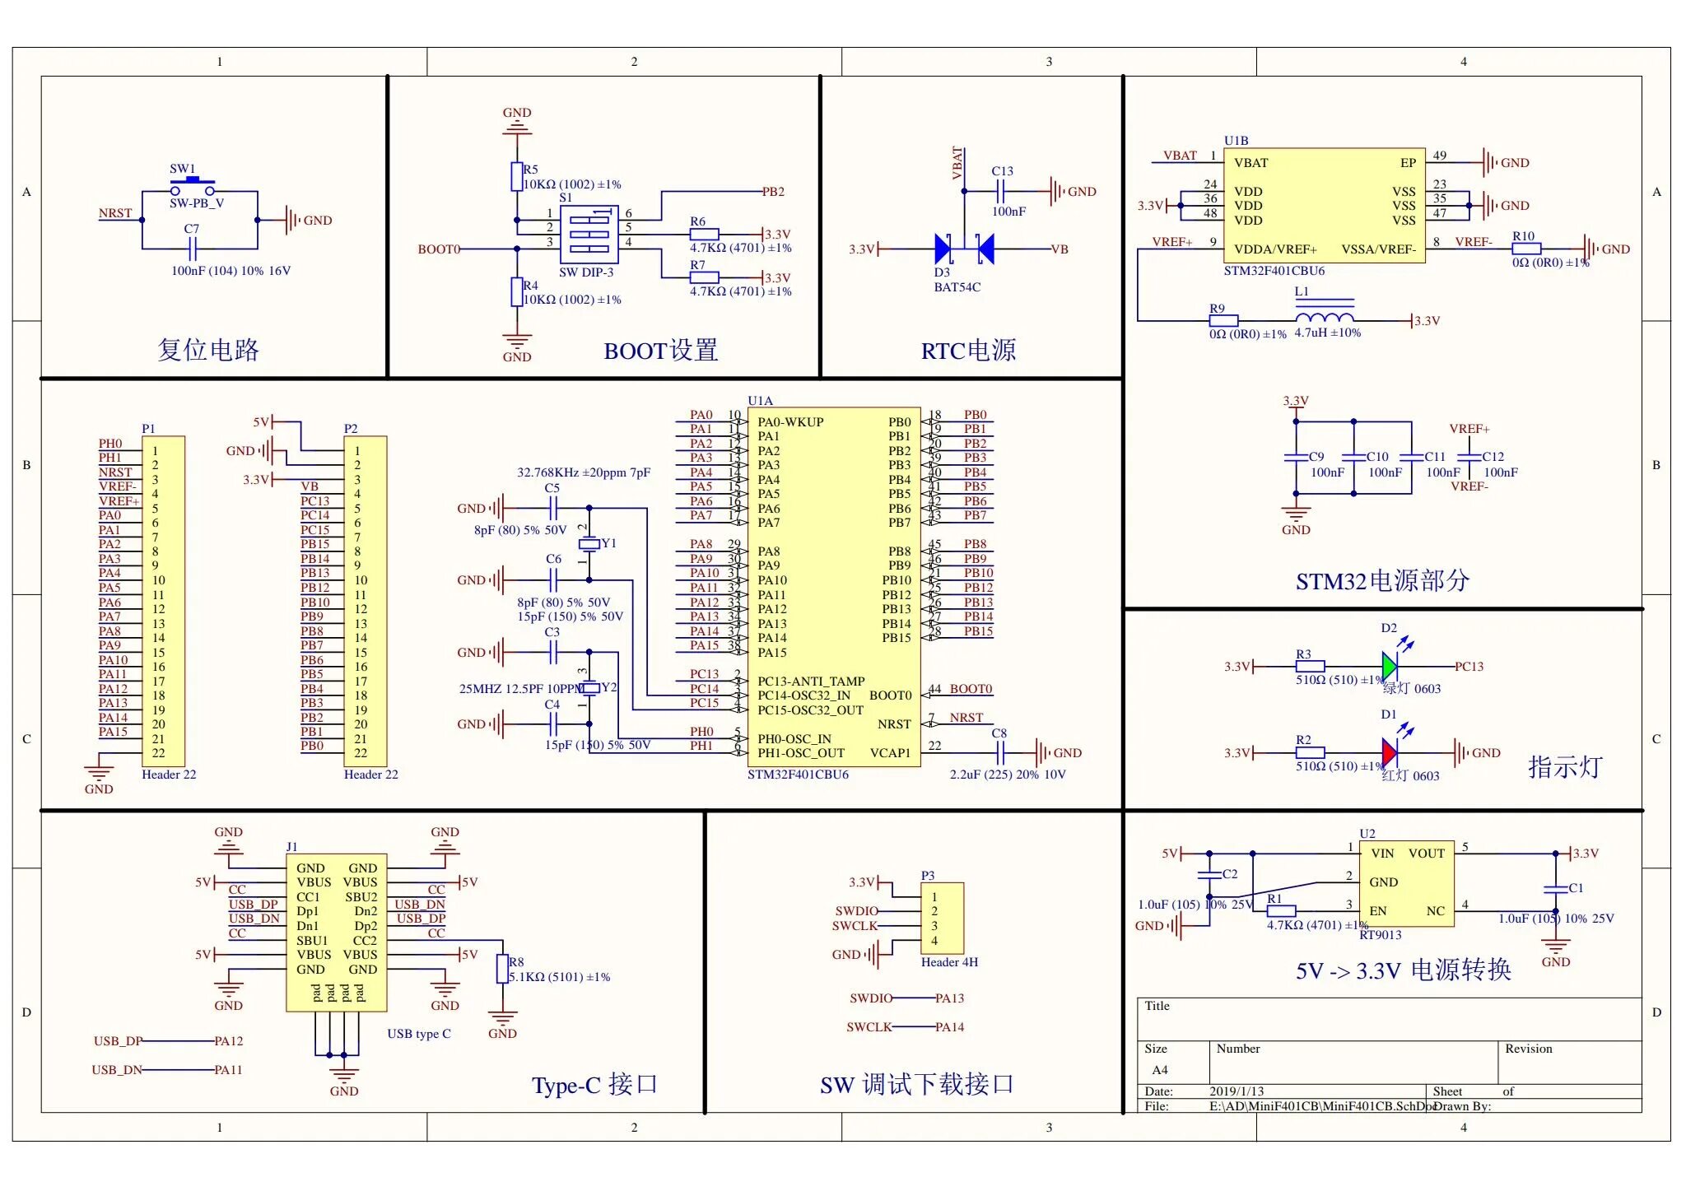Screen dimensions: 1686x1191
Task: Click the '32.768KHz ±20ppm 7pF' annotation
Action: (x=584, y=472)
